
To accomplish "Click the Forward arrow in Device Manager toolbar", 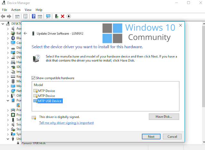I will 9,16.
